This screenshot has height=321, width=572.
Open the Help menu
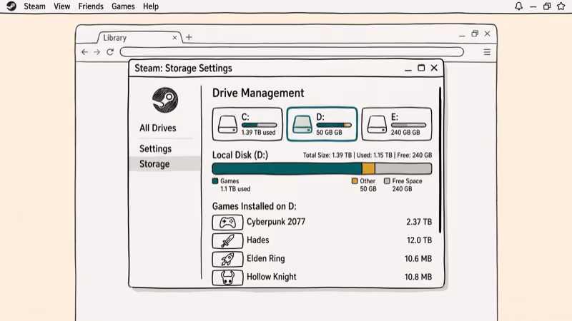pyautogui.click(x=151, y=6)
